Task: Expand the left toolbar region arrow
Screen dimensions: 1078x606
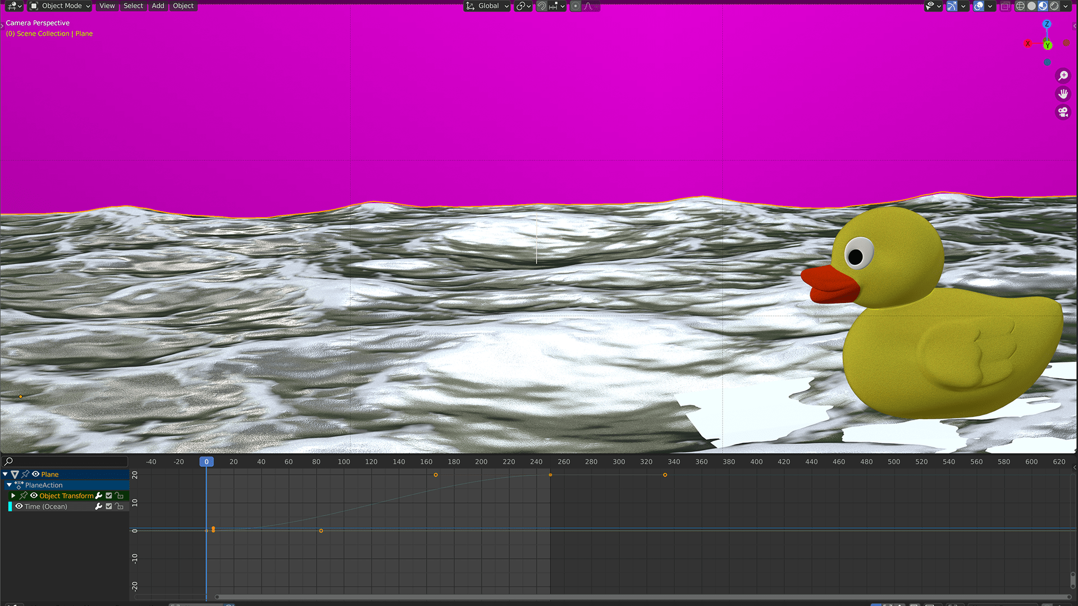Action: [2, 26]
